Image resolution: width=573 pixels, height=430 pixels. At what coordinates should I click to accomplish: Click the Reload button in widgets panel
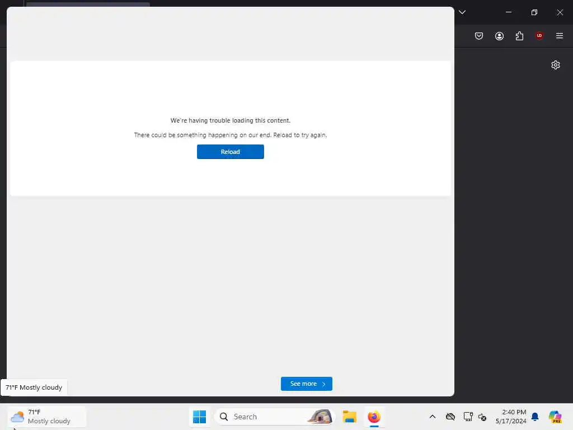230,152
